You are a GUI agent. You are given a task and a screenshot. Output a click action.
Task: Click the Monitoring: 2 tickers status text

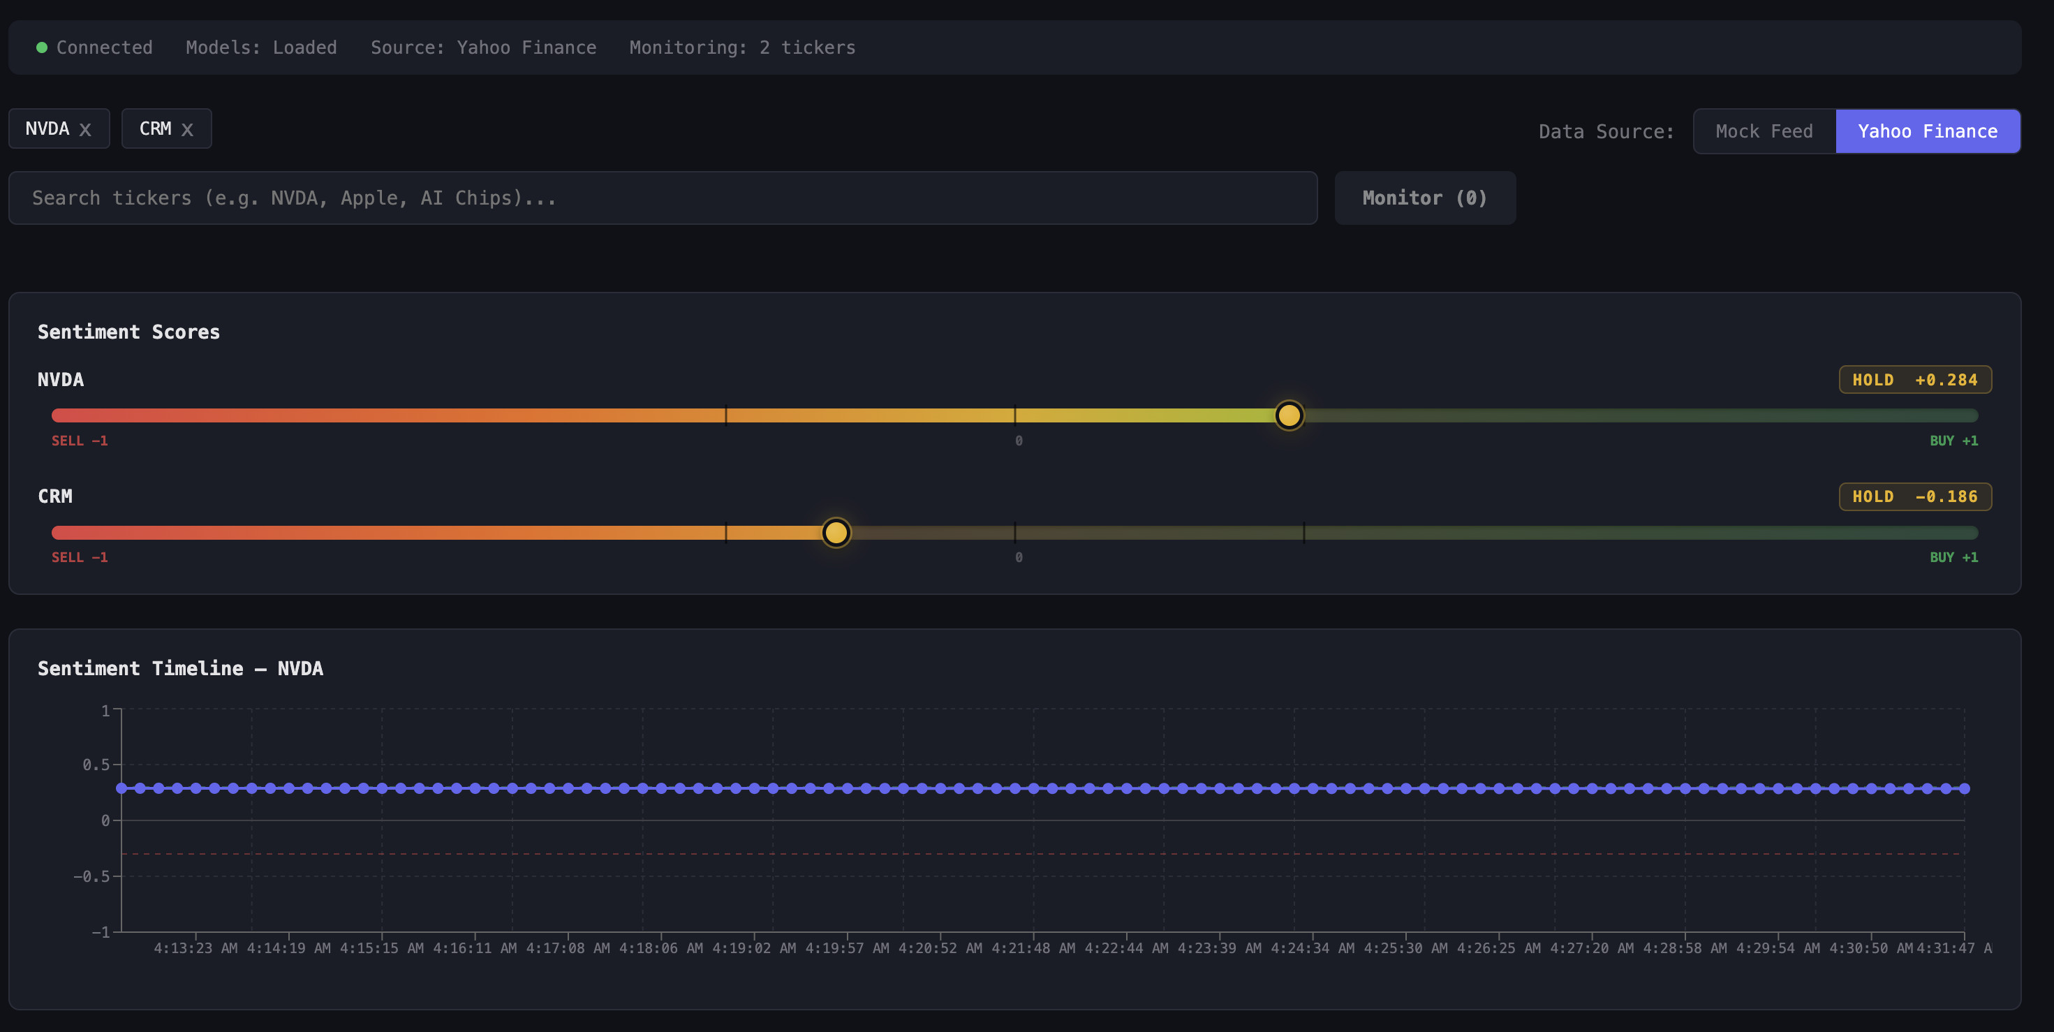pos(741,48)
